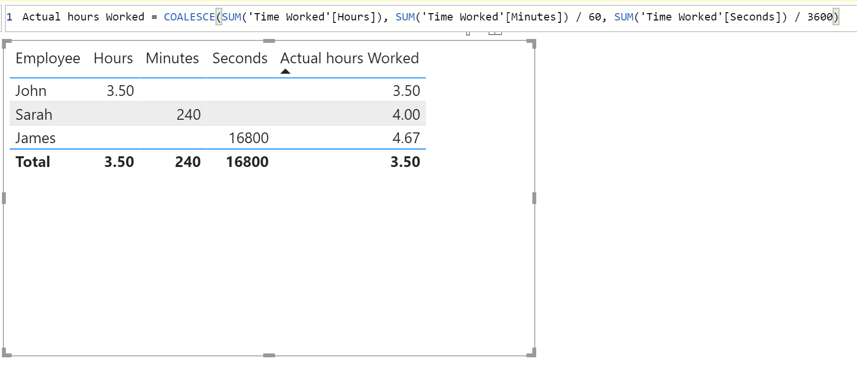Click Actual hours Worked column header

tap(350, 58)
